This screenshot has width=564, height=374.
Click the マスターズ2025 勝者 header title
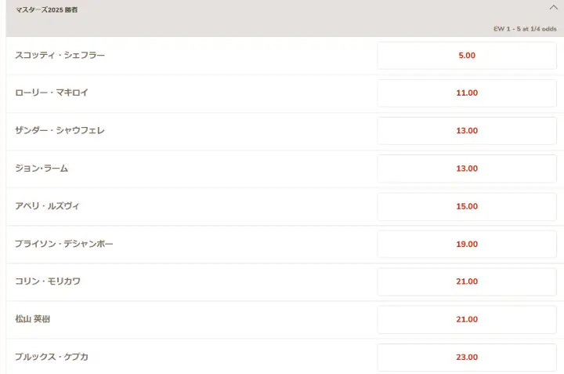tap(46, 9)
